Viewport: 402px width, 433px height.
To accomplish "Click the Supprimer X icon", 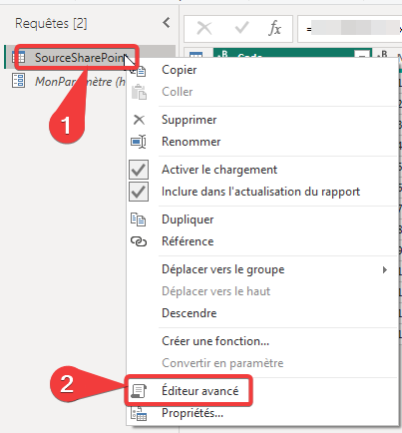I will tap(139, 120).
